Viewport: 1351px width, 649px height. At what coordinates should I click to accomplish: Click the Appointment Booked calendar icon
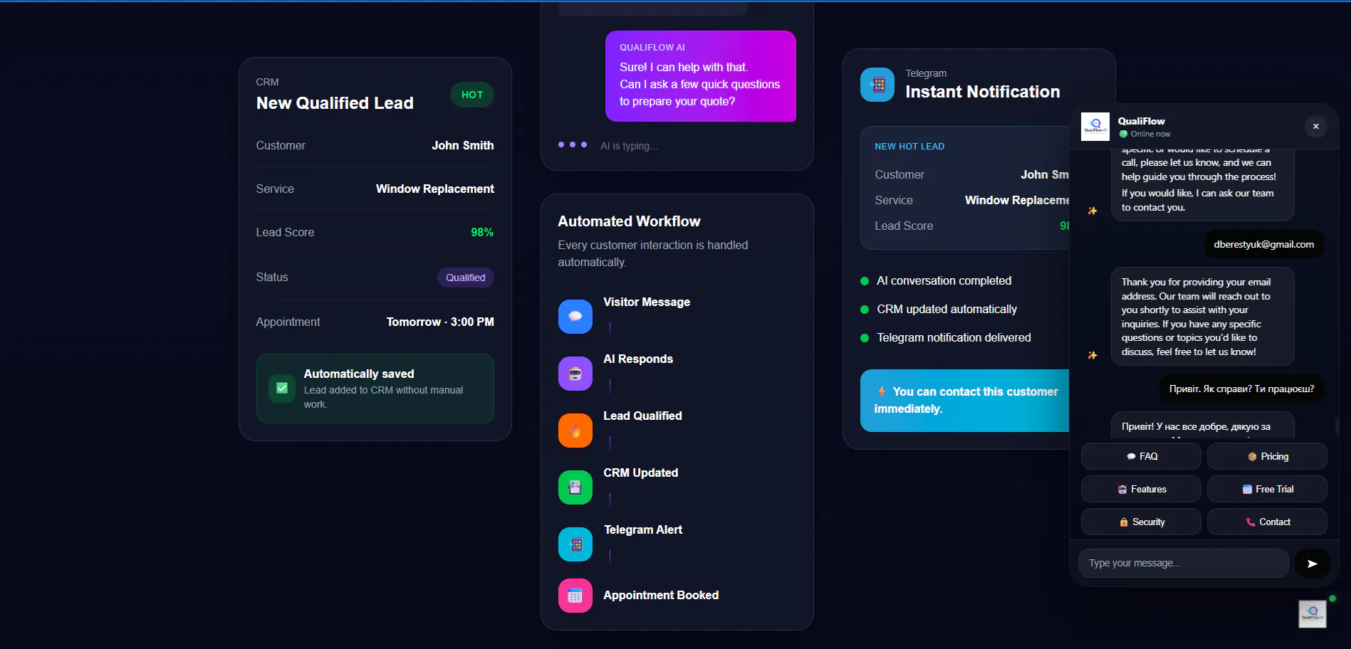tap(575, 596)
